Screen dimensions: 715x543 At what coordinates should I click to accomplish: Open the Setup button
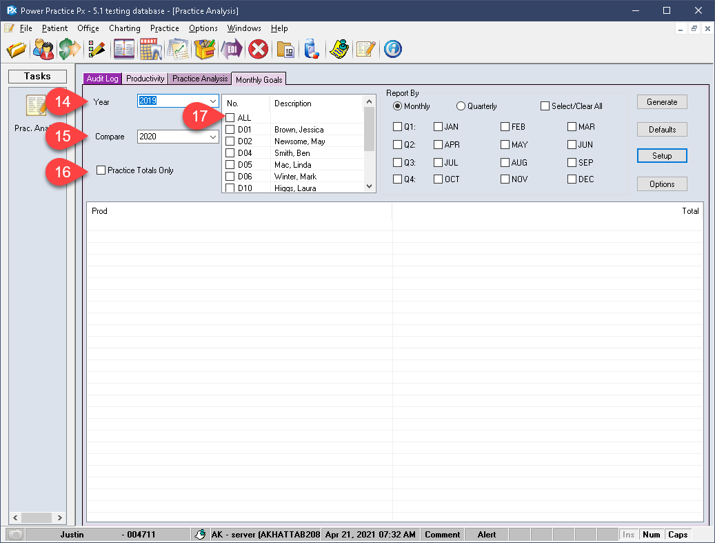662,156
